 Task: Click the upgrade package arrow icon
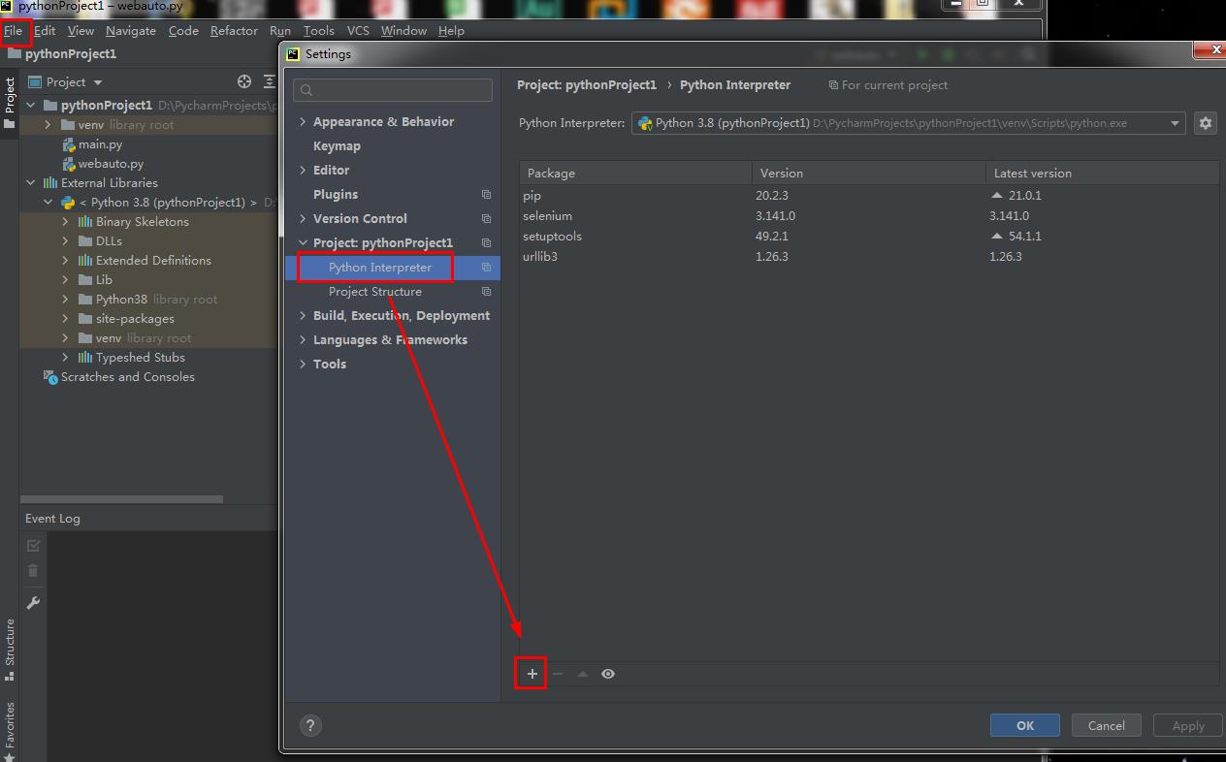pos(582,674)
